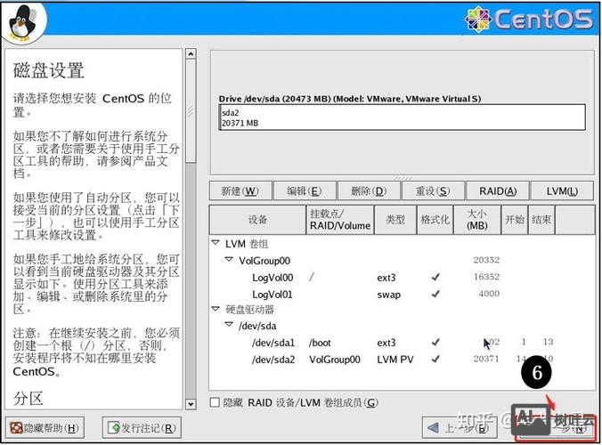The width and height of the screenshot is (602, 445).
Task: Click 删除(D) to remove a partition
Action: point(369,190)
